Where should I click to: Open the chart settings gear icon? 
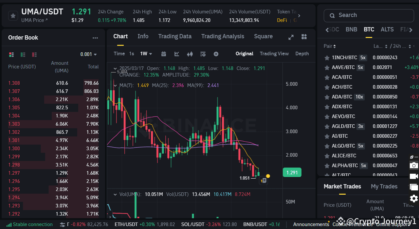point(215,54)
